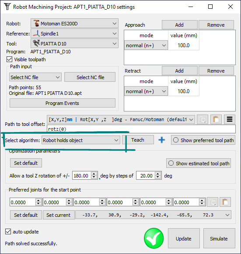The image size is (241, 254).
Task: Open Program Events
Action: (63, 103)
